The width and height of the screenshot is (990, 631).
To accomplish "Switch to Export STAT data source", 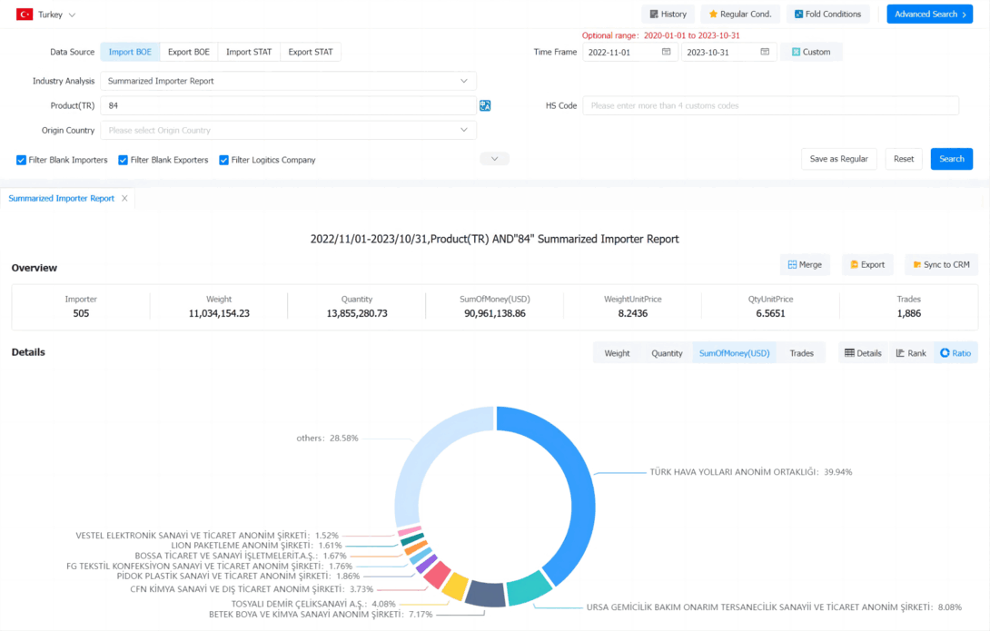I will click(311, 52).
